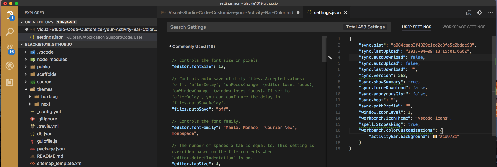Open package.json from the file tree
497x167 pixels.
point(51,149)
